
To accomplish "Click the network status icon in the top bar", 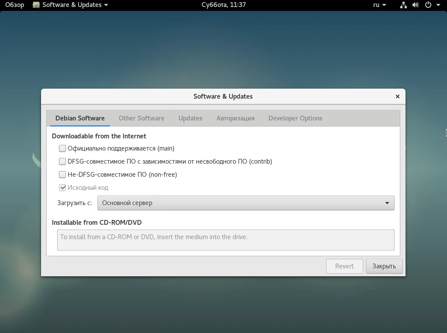I will [403, 5].
